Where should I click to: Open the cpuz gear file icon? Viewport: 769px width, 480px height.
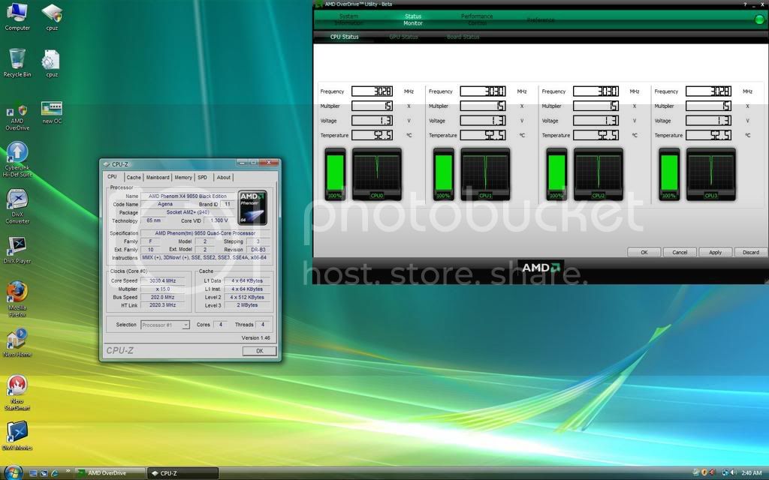52,63
